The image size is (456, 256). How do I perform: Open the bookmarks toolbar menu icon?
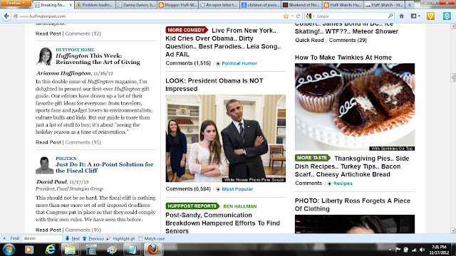coord(415,16)
